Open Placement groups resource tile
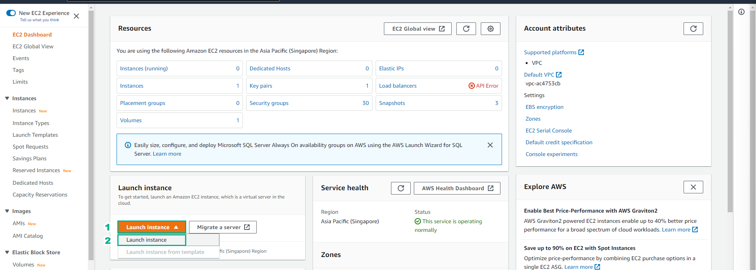The image size is (756, 270). pyautogui.click(x=180, y=103)
